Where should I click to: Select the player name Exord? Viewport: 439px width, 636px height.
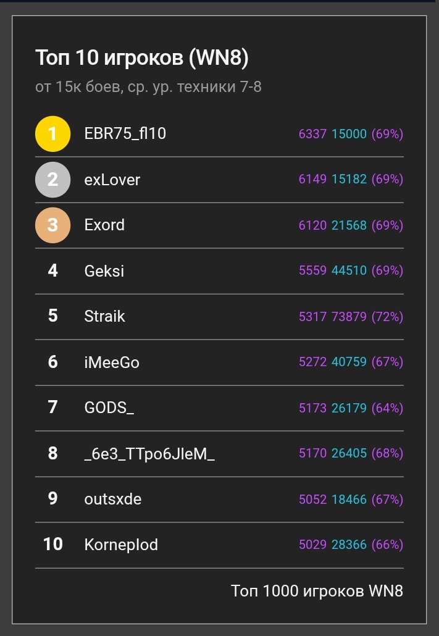pos(104,225)
